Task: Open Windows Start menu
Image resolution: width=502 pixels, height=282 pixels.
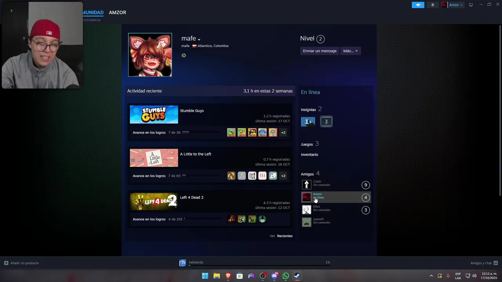Action: coord(205,276)
